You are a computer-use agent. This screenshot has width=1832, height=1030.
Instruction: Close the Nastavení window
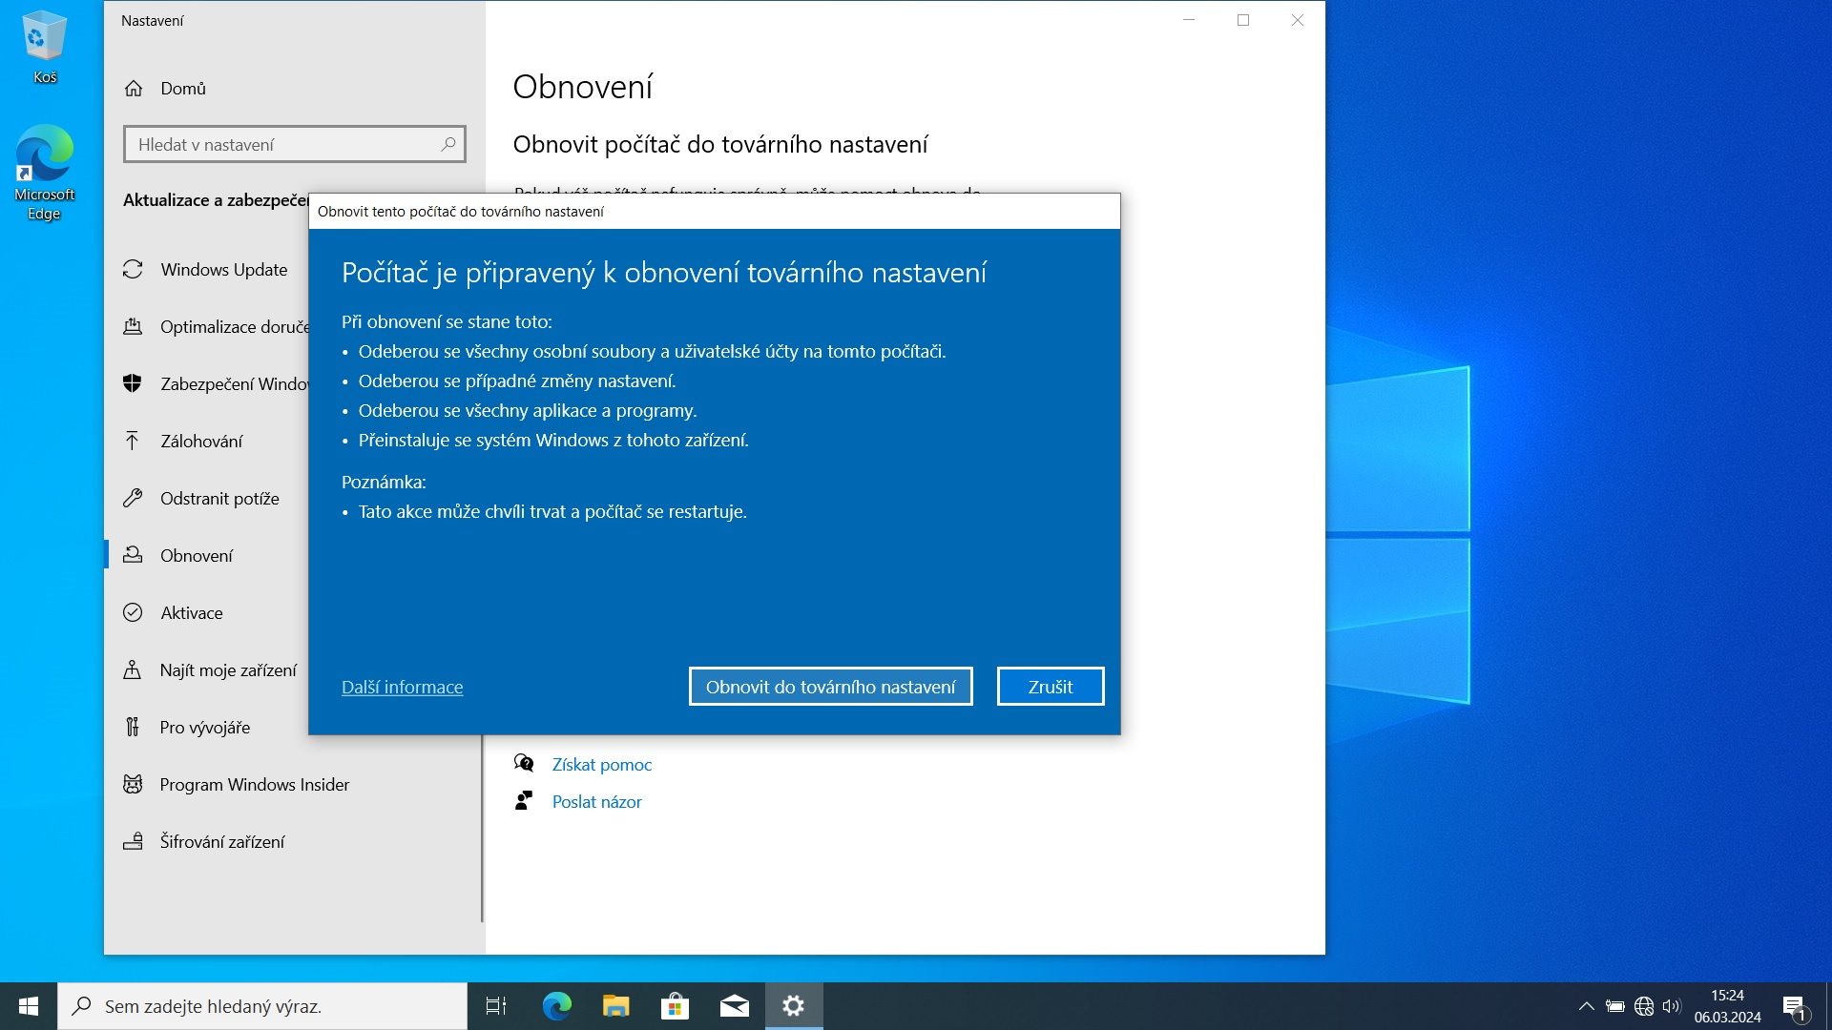click(x=1298, y=20)
